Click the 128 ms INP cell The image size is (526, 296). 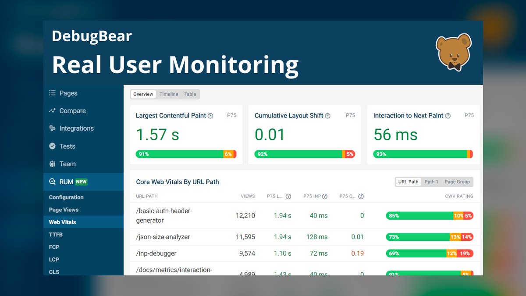317,237
